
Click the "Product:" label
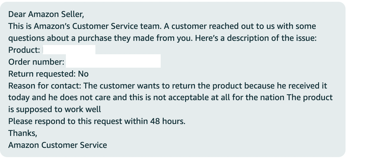pos(24,50)
